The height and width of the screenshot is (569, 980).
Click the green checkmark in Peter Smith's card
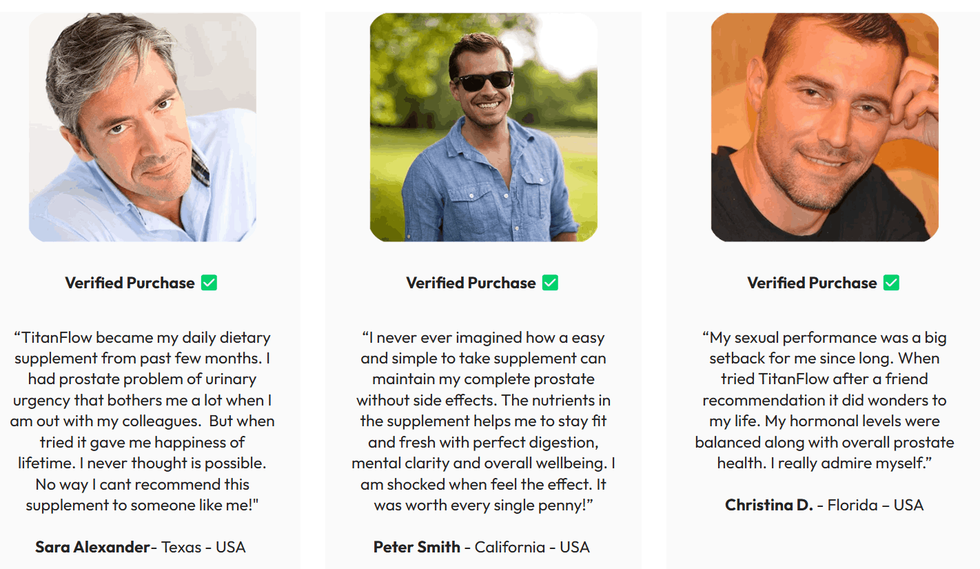[550, 283]
